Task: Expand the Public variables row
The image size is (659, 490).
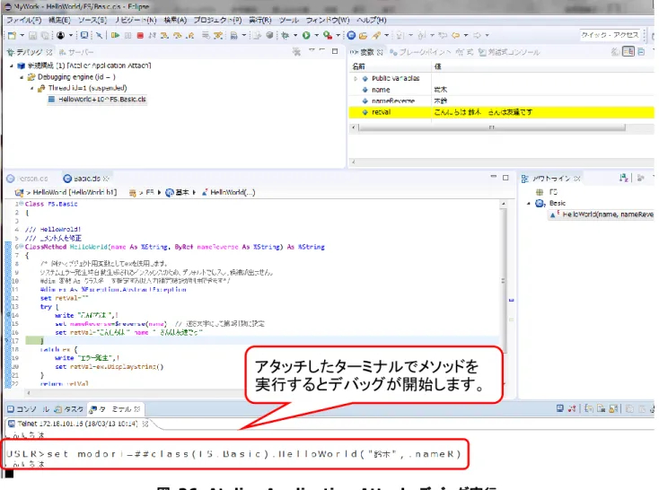Action: click(x=356, y=79)
